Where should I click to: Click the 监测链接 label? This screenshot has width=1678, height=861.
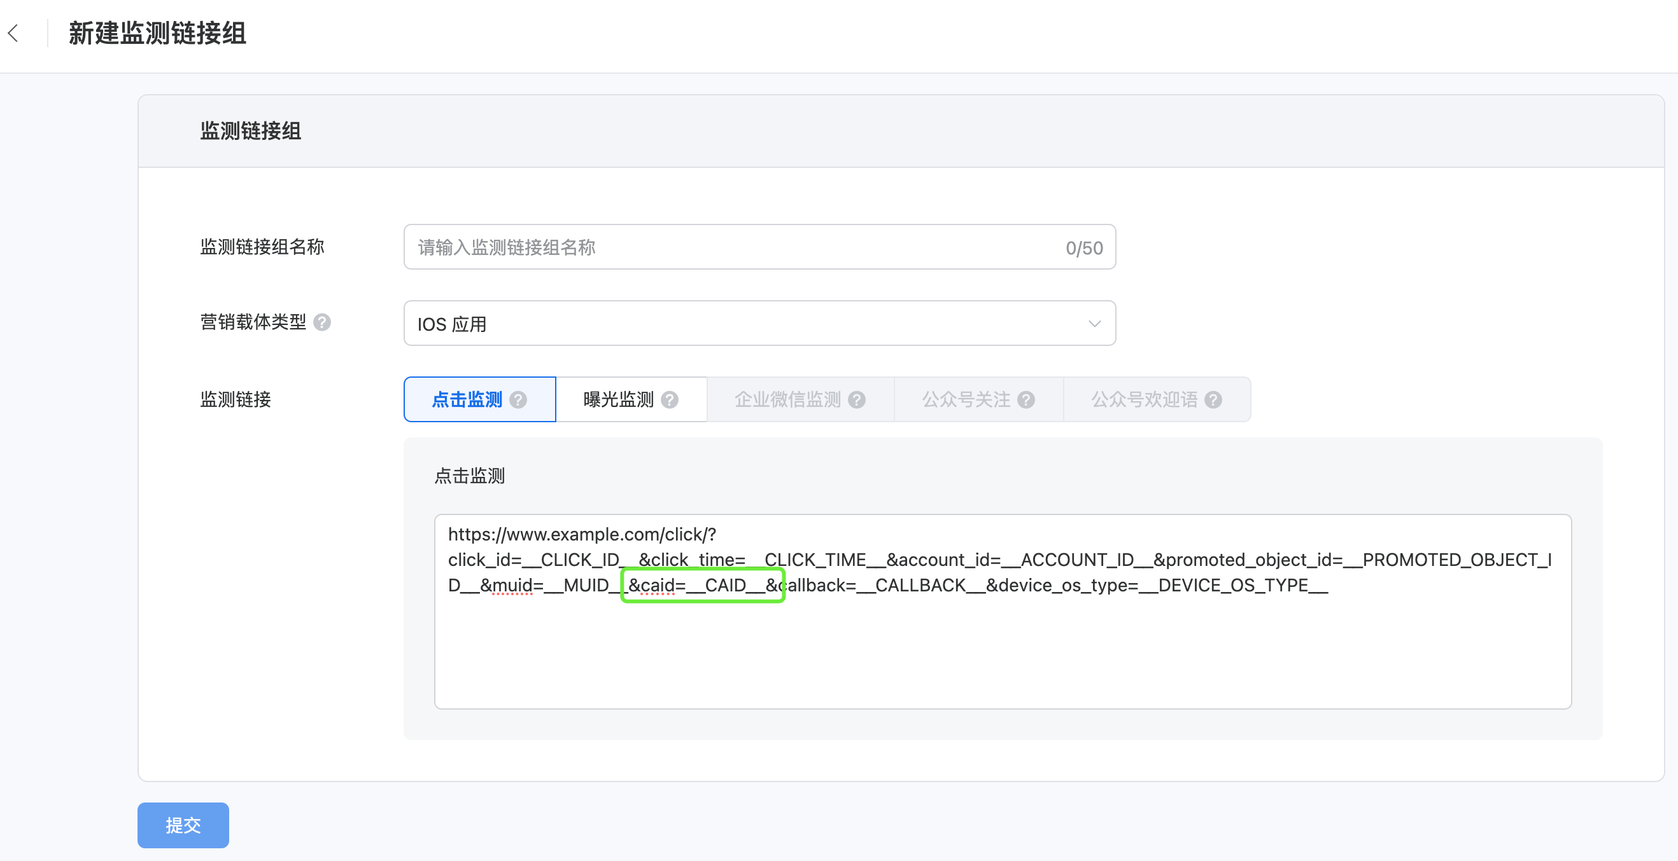pos(235,399)
